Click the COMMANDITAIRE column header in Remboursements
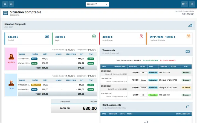This screenshot has height=123, width=197. tap(183, 114)
